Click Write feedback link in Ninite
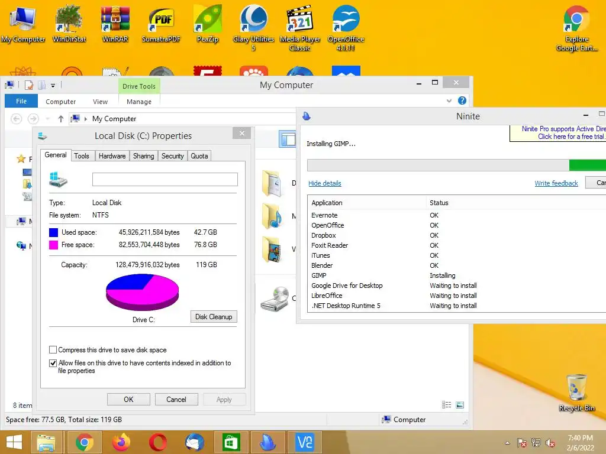606x454 pixels. point(556,183)
